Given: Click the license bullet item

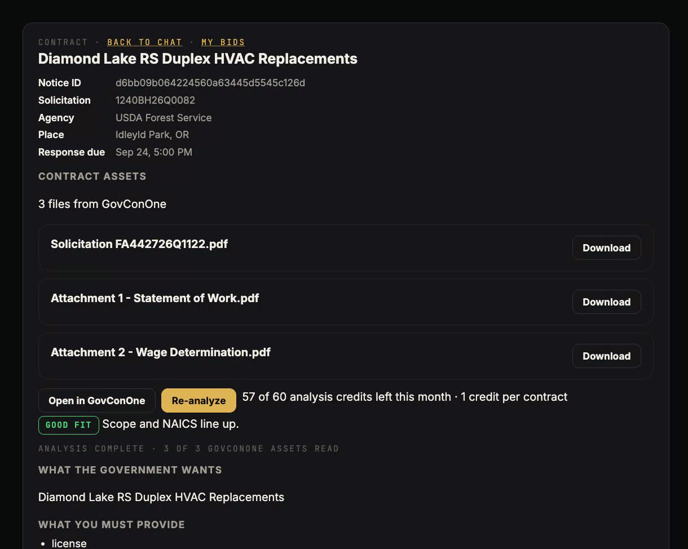Looking at the screenshot, I should click(x=69, y=543).
